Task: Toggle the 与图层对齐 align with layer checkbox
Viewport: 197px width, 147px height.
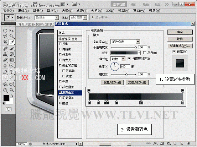Action: pyautogui.click(x=129, y=59)
